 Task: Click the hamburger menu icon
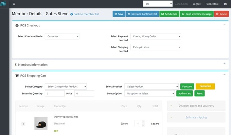[14, 4]
